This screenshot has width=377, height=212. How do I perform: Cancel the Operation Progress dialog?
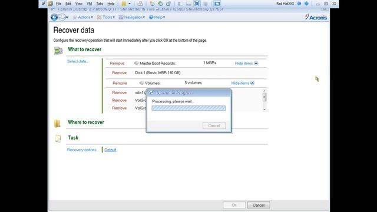tap(214, 125)
